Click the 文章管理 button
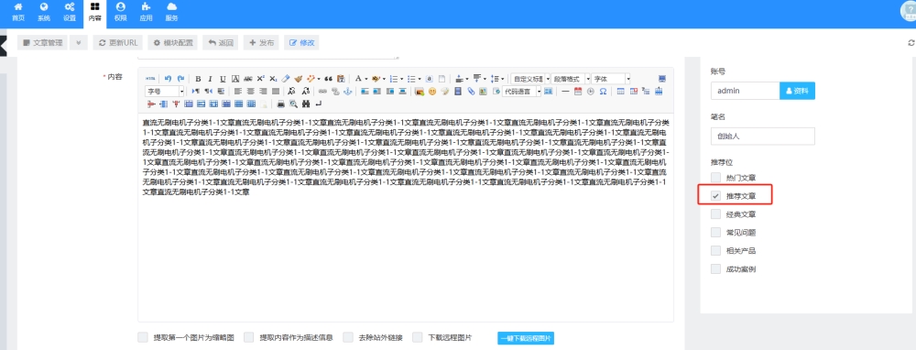The width and height of the screenshot is (916, 350). click(43, 43)
